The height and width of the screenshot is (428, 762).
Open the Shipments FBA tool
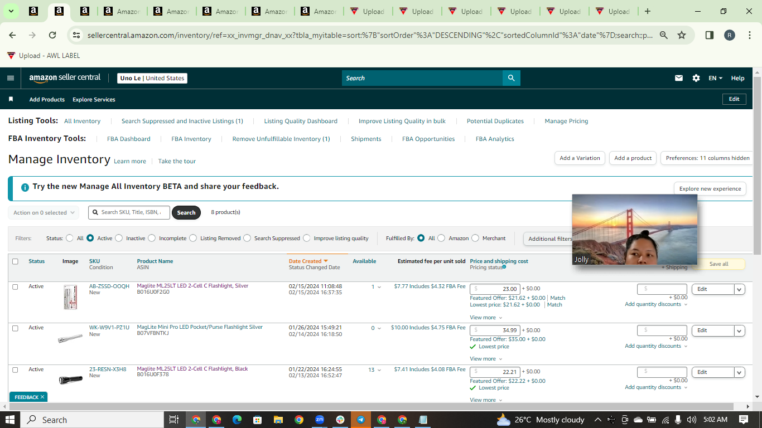tap(366, 139)
